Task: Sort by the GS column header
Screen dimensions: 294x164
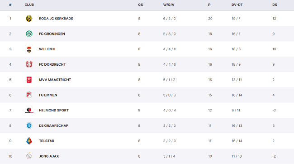Action: coord(140,5)
